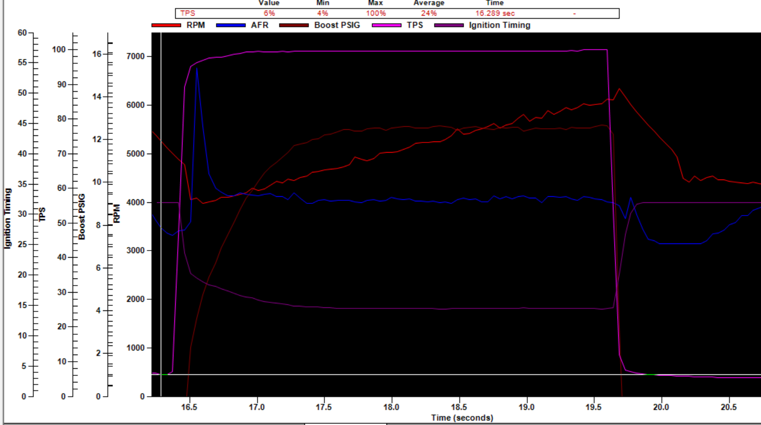Click the 16.289 sec time readout
The image size is (761, 425).
[x=495, y=14]
